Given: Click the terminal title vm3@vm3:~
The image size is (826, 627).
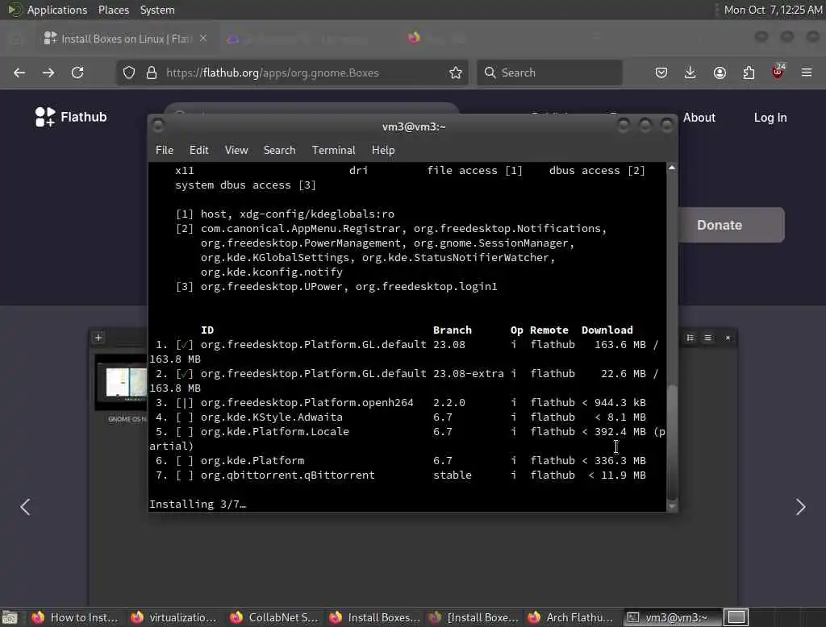Looking at the screenshot, I should [414, 127].
